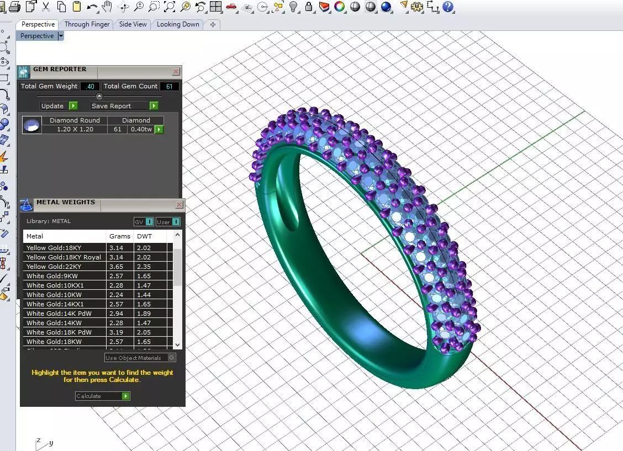The width and height of the screenshot is (623, 451).
Task: Open the Layers panel icon
Action: (324, 7)
